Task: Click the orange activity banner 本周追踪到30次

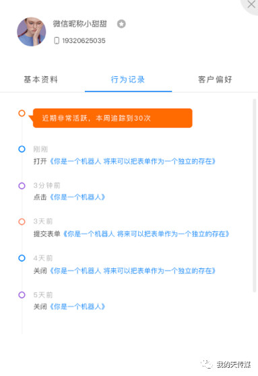Action: click(112, 118)
